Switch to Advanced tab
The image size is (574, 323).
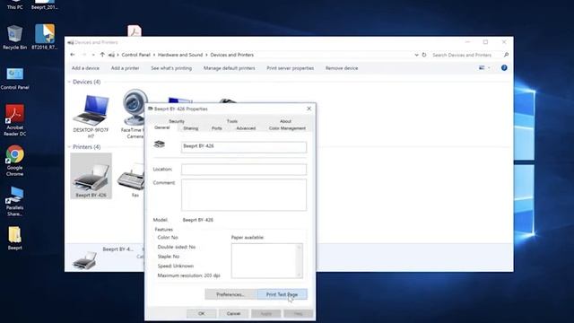pos(246,128)
